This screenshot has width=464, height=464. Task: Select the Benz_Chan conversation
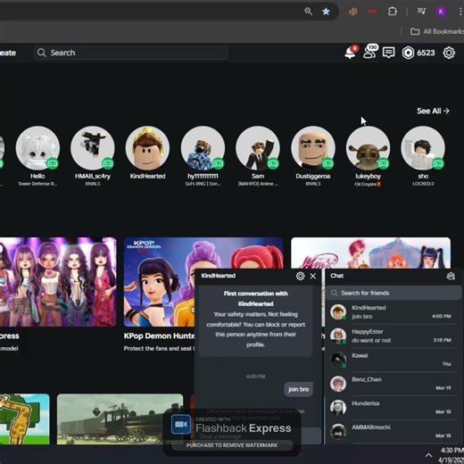click(x=393, y=384)
